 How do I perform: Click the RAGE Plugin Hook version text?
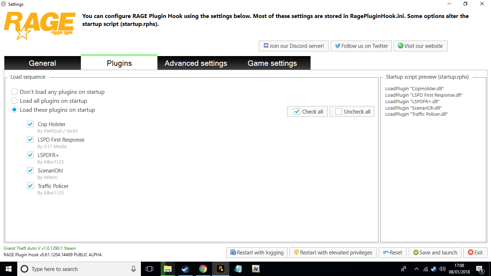click(x=52, y=255)
